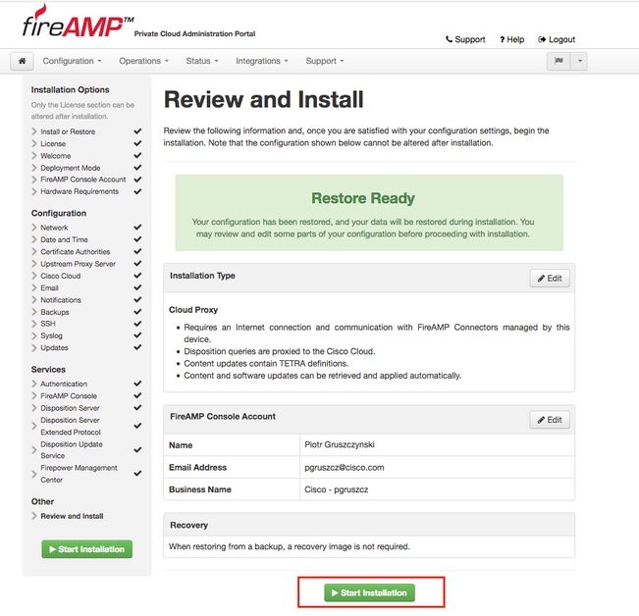Image resolution: width=639 pixels, height=616 pixels.
Task: Click the chevron next to Backups
Action: click(34, 312)
